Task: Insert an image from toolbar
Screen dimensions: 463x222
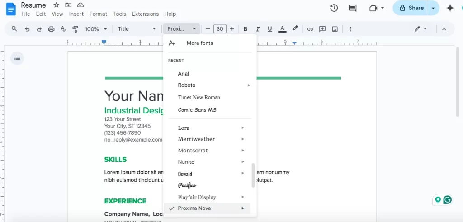Action: (335, 29)
